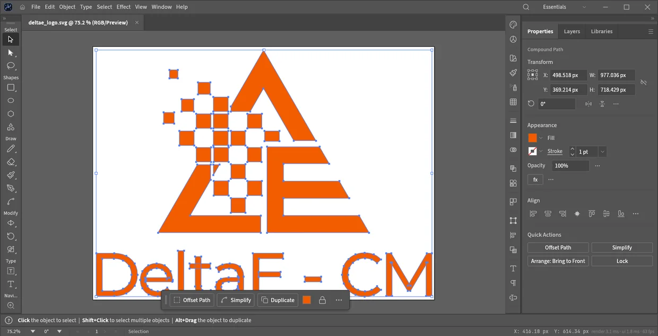Open the Character panel dock icon

[513, 269]
